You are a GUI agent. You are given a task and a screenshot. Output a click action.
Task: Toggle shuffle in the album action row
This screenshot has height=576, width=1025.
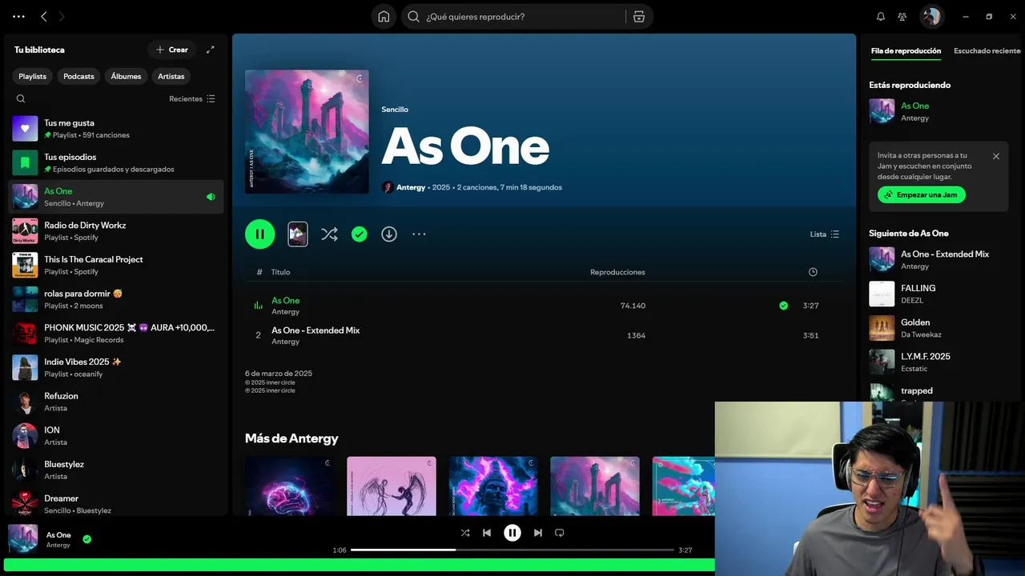point(329,234)
